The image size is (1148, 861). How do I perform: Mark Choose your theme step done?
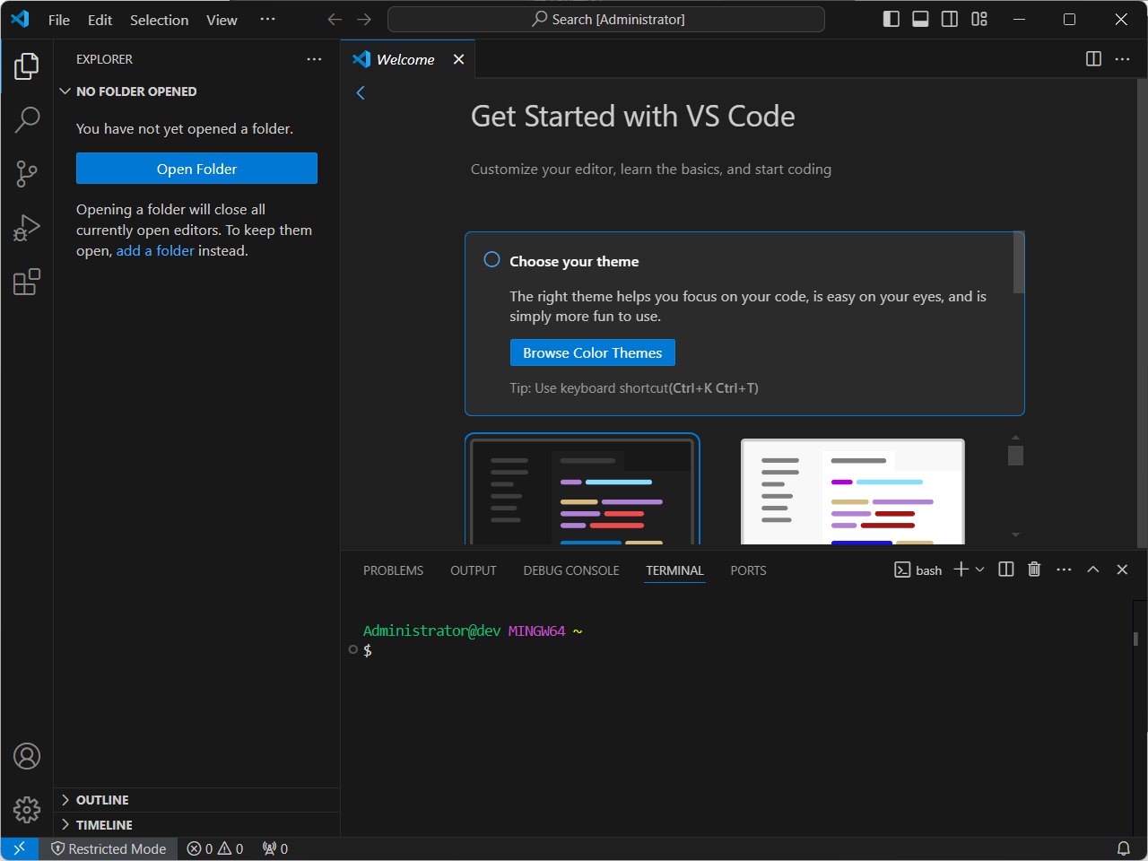pyautogui.click(x=491, y=260)
